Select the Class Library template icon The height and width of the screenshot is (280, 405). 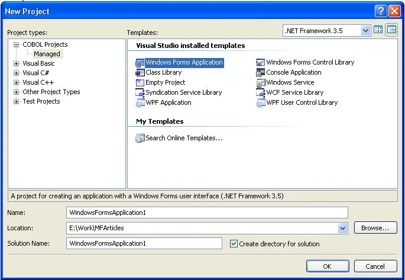[x=140, y=73]
